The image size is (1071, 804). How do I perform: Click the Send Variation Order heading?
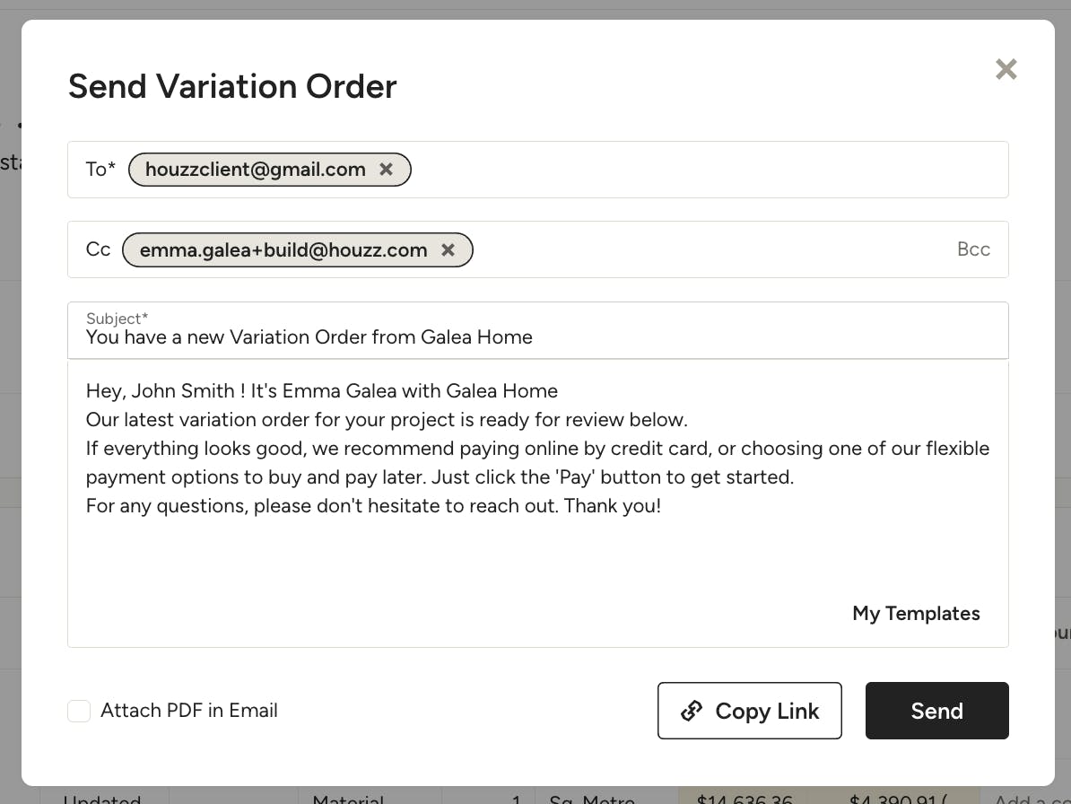tap(232, 87)
